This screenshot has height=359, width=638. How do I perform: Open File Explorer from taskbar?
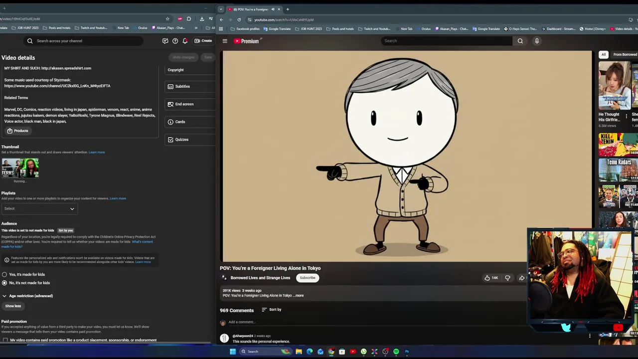[x=299, y=352]
